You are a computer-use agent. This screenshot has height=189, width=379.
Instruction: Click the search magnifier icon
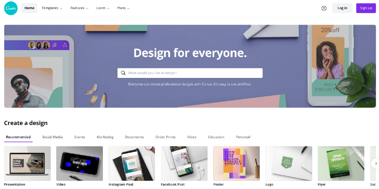click(123, 73)
